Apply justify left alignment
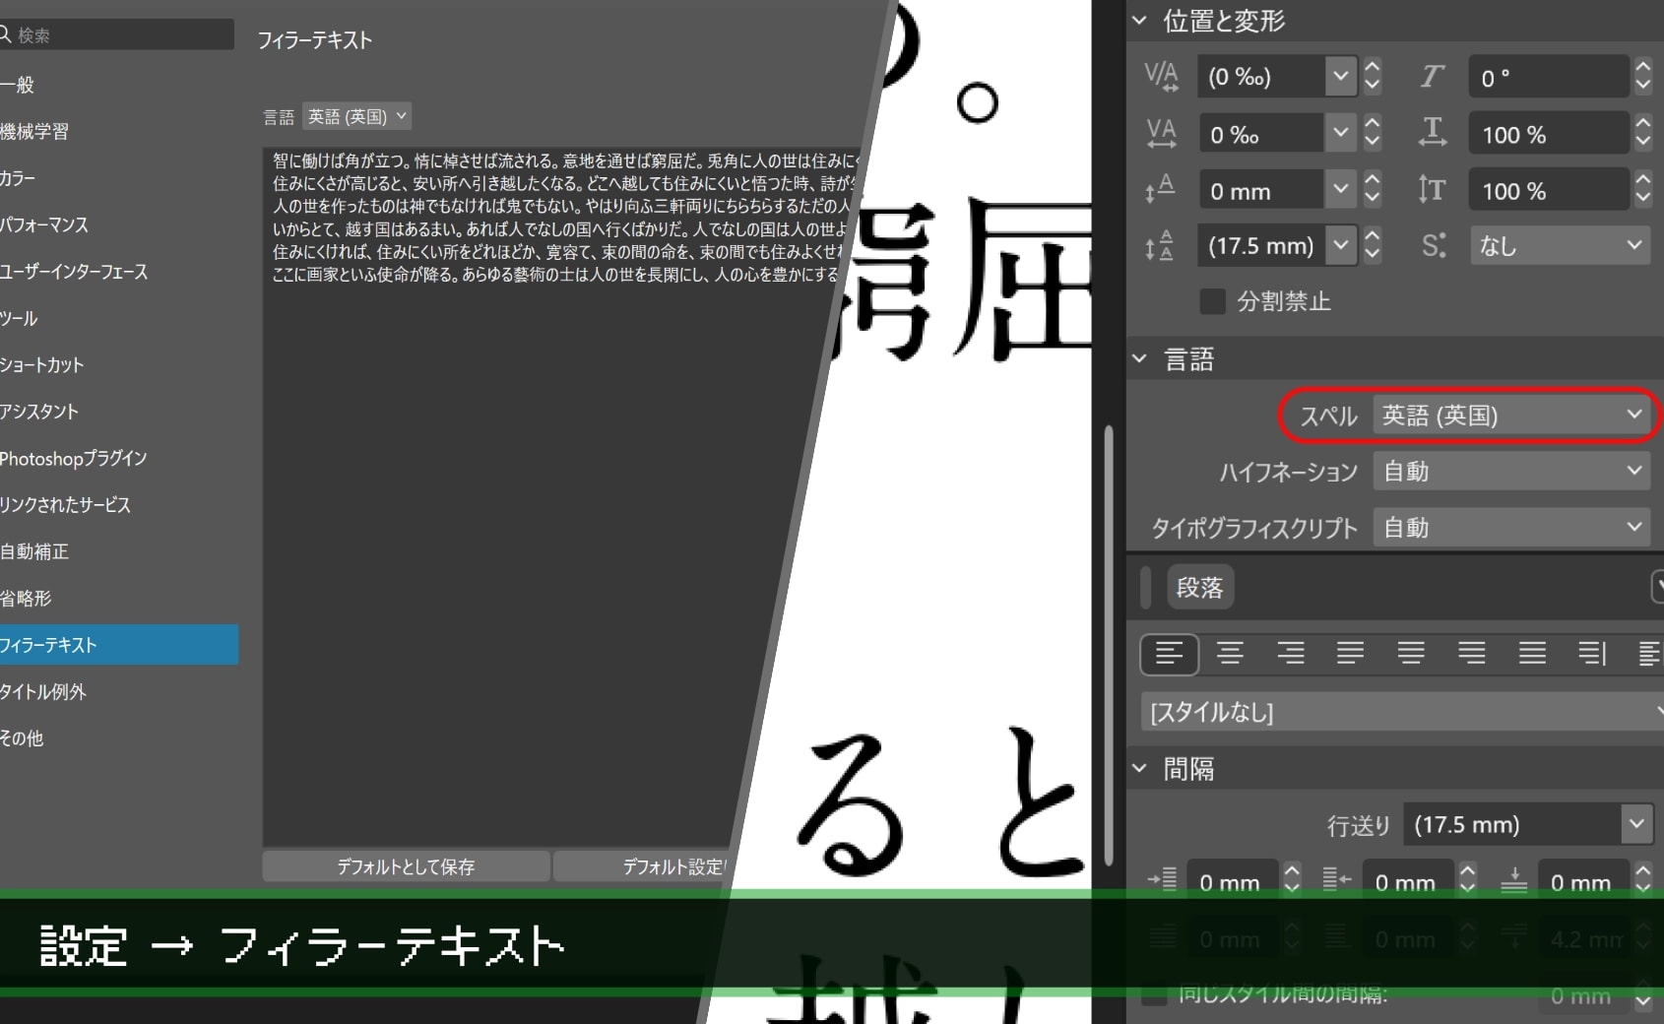Image resolution: width=1664 pixels, height=1024 pixels. [x=1350, y=654]
